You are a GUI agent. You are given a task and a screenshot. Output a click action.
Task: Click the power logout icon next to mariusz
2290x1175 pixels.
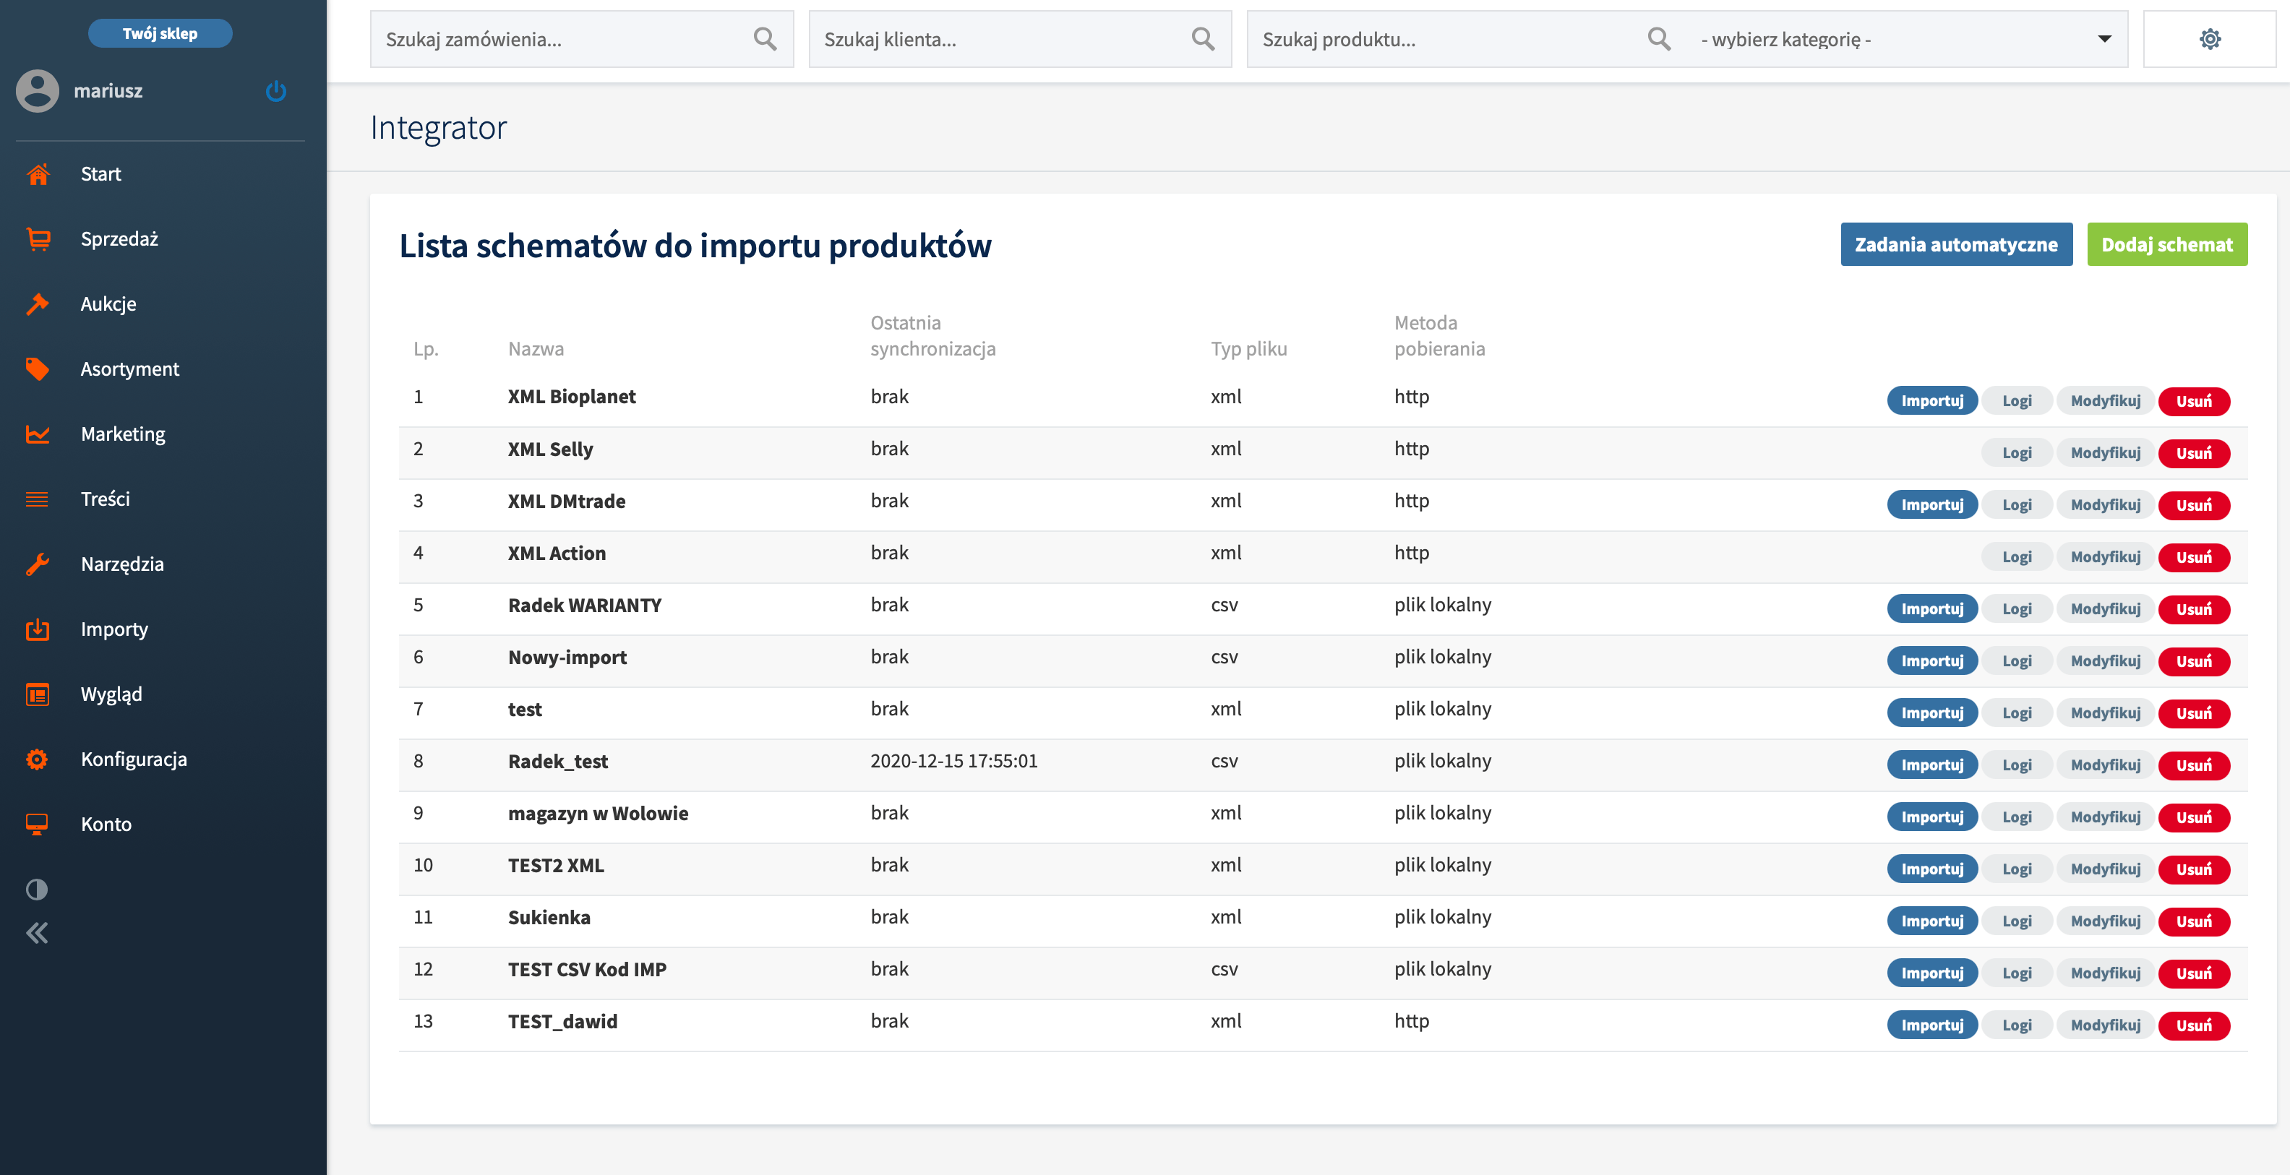point(275,90)
